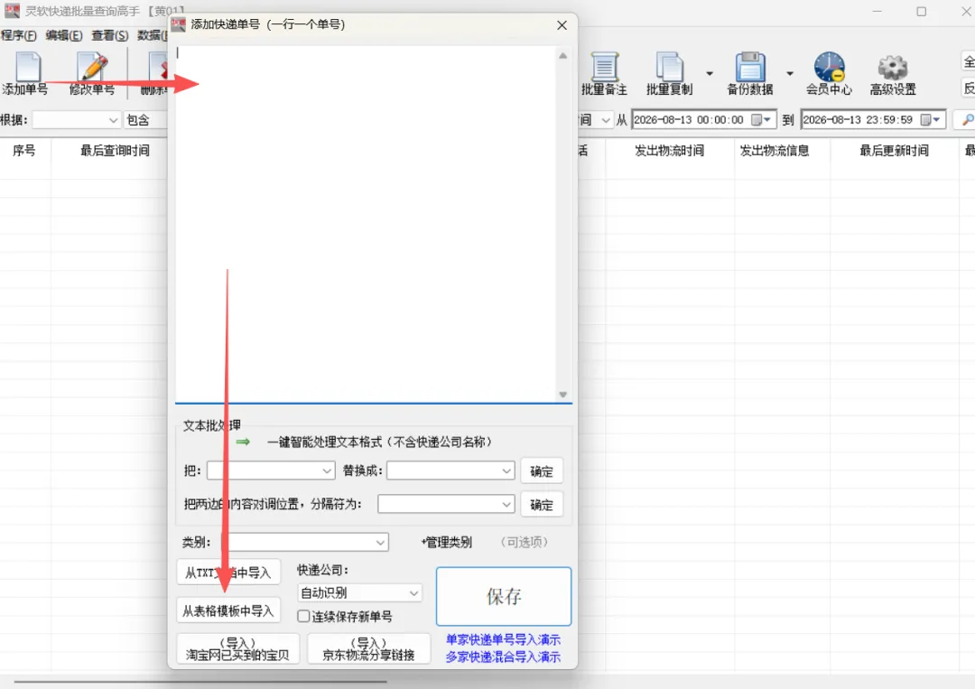
Task: Minimize the main application window
Action: (877, 11)
